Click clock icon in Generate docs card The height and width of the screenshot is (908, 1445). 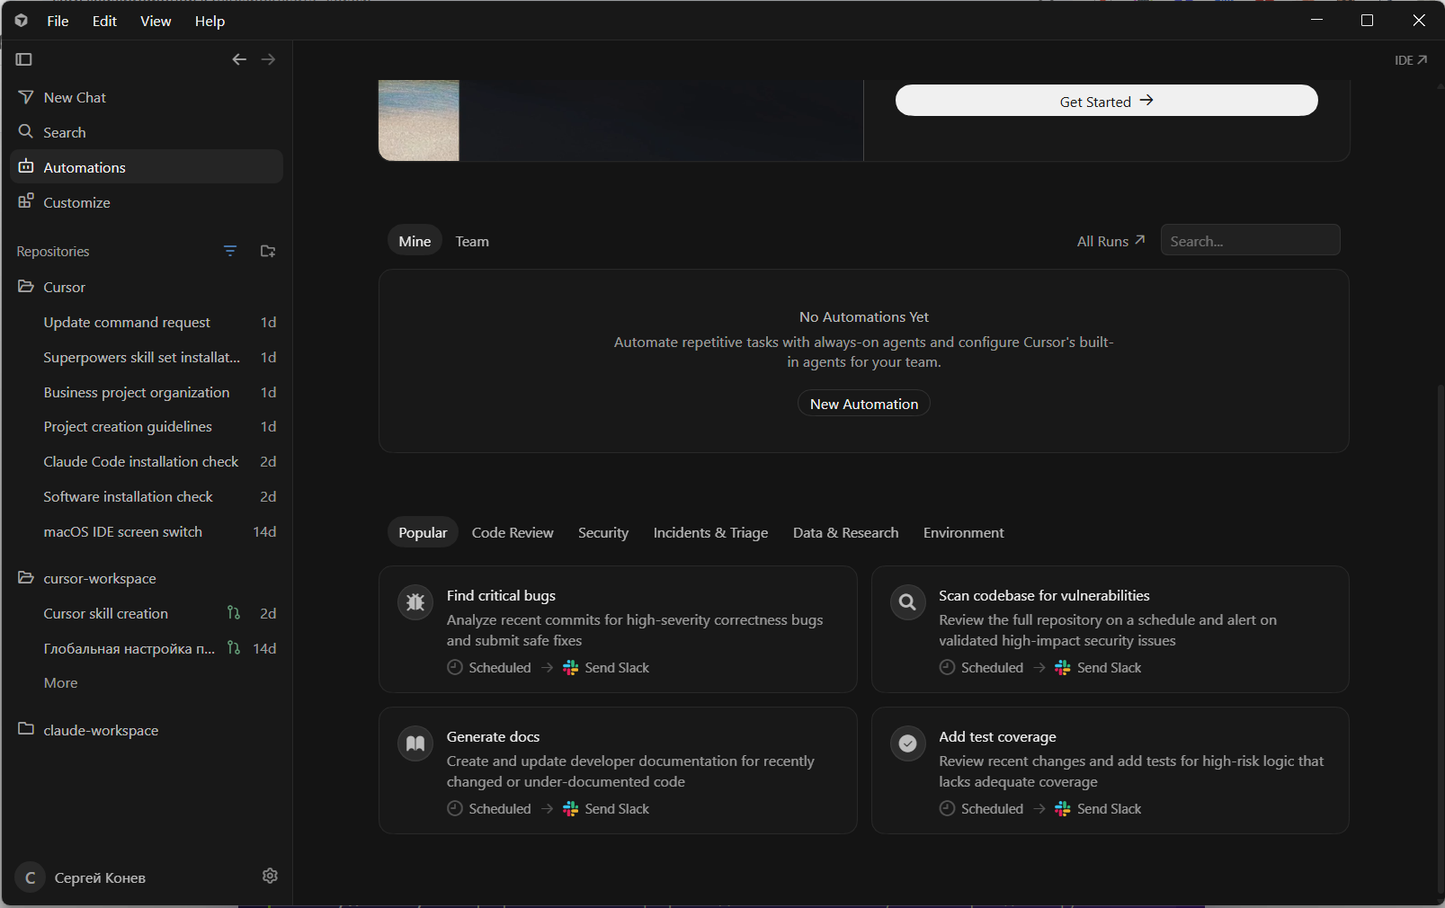[x=455, y=808]
